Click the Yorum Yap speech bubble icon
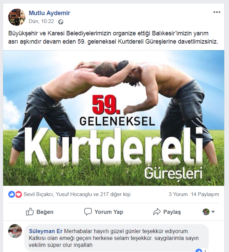This screenshot has height=252, width=229. [88, 212]
